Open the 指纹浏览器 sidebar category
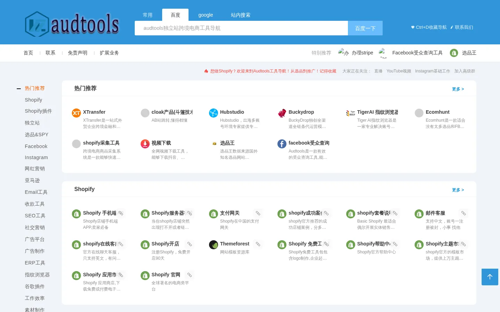The height and width of the screenshot is (312, 500). pos(37,275)
